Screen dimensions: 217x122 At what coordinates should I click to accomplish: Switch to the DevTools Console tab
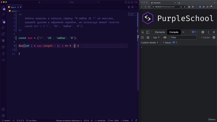coord(174,32)
